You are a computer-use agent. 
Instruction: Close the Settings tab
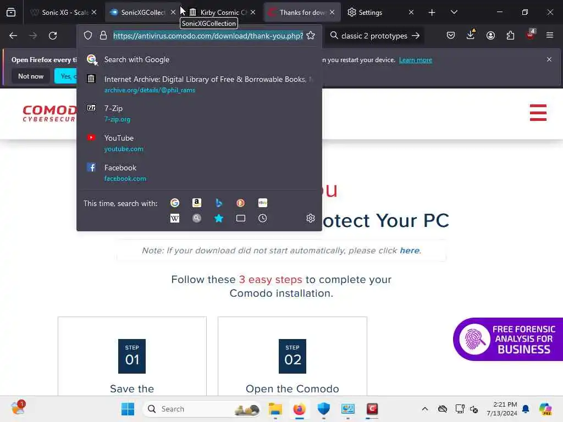[x=411, y=12]
